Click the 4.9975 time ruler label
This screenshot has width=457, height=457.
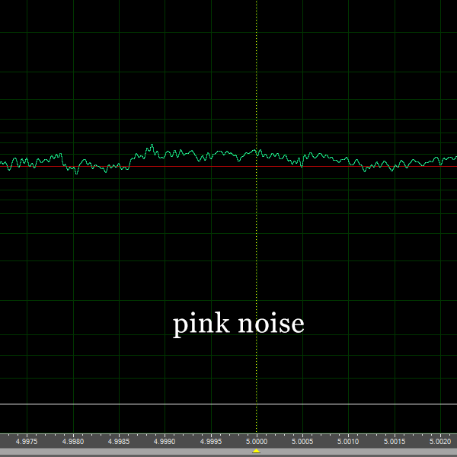click(x=27, y=441)
